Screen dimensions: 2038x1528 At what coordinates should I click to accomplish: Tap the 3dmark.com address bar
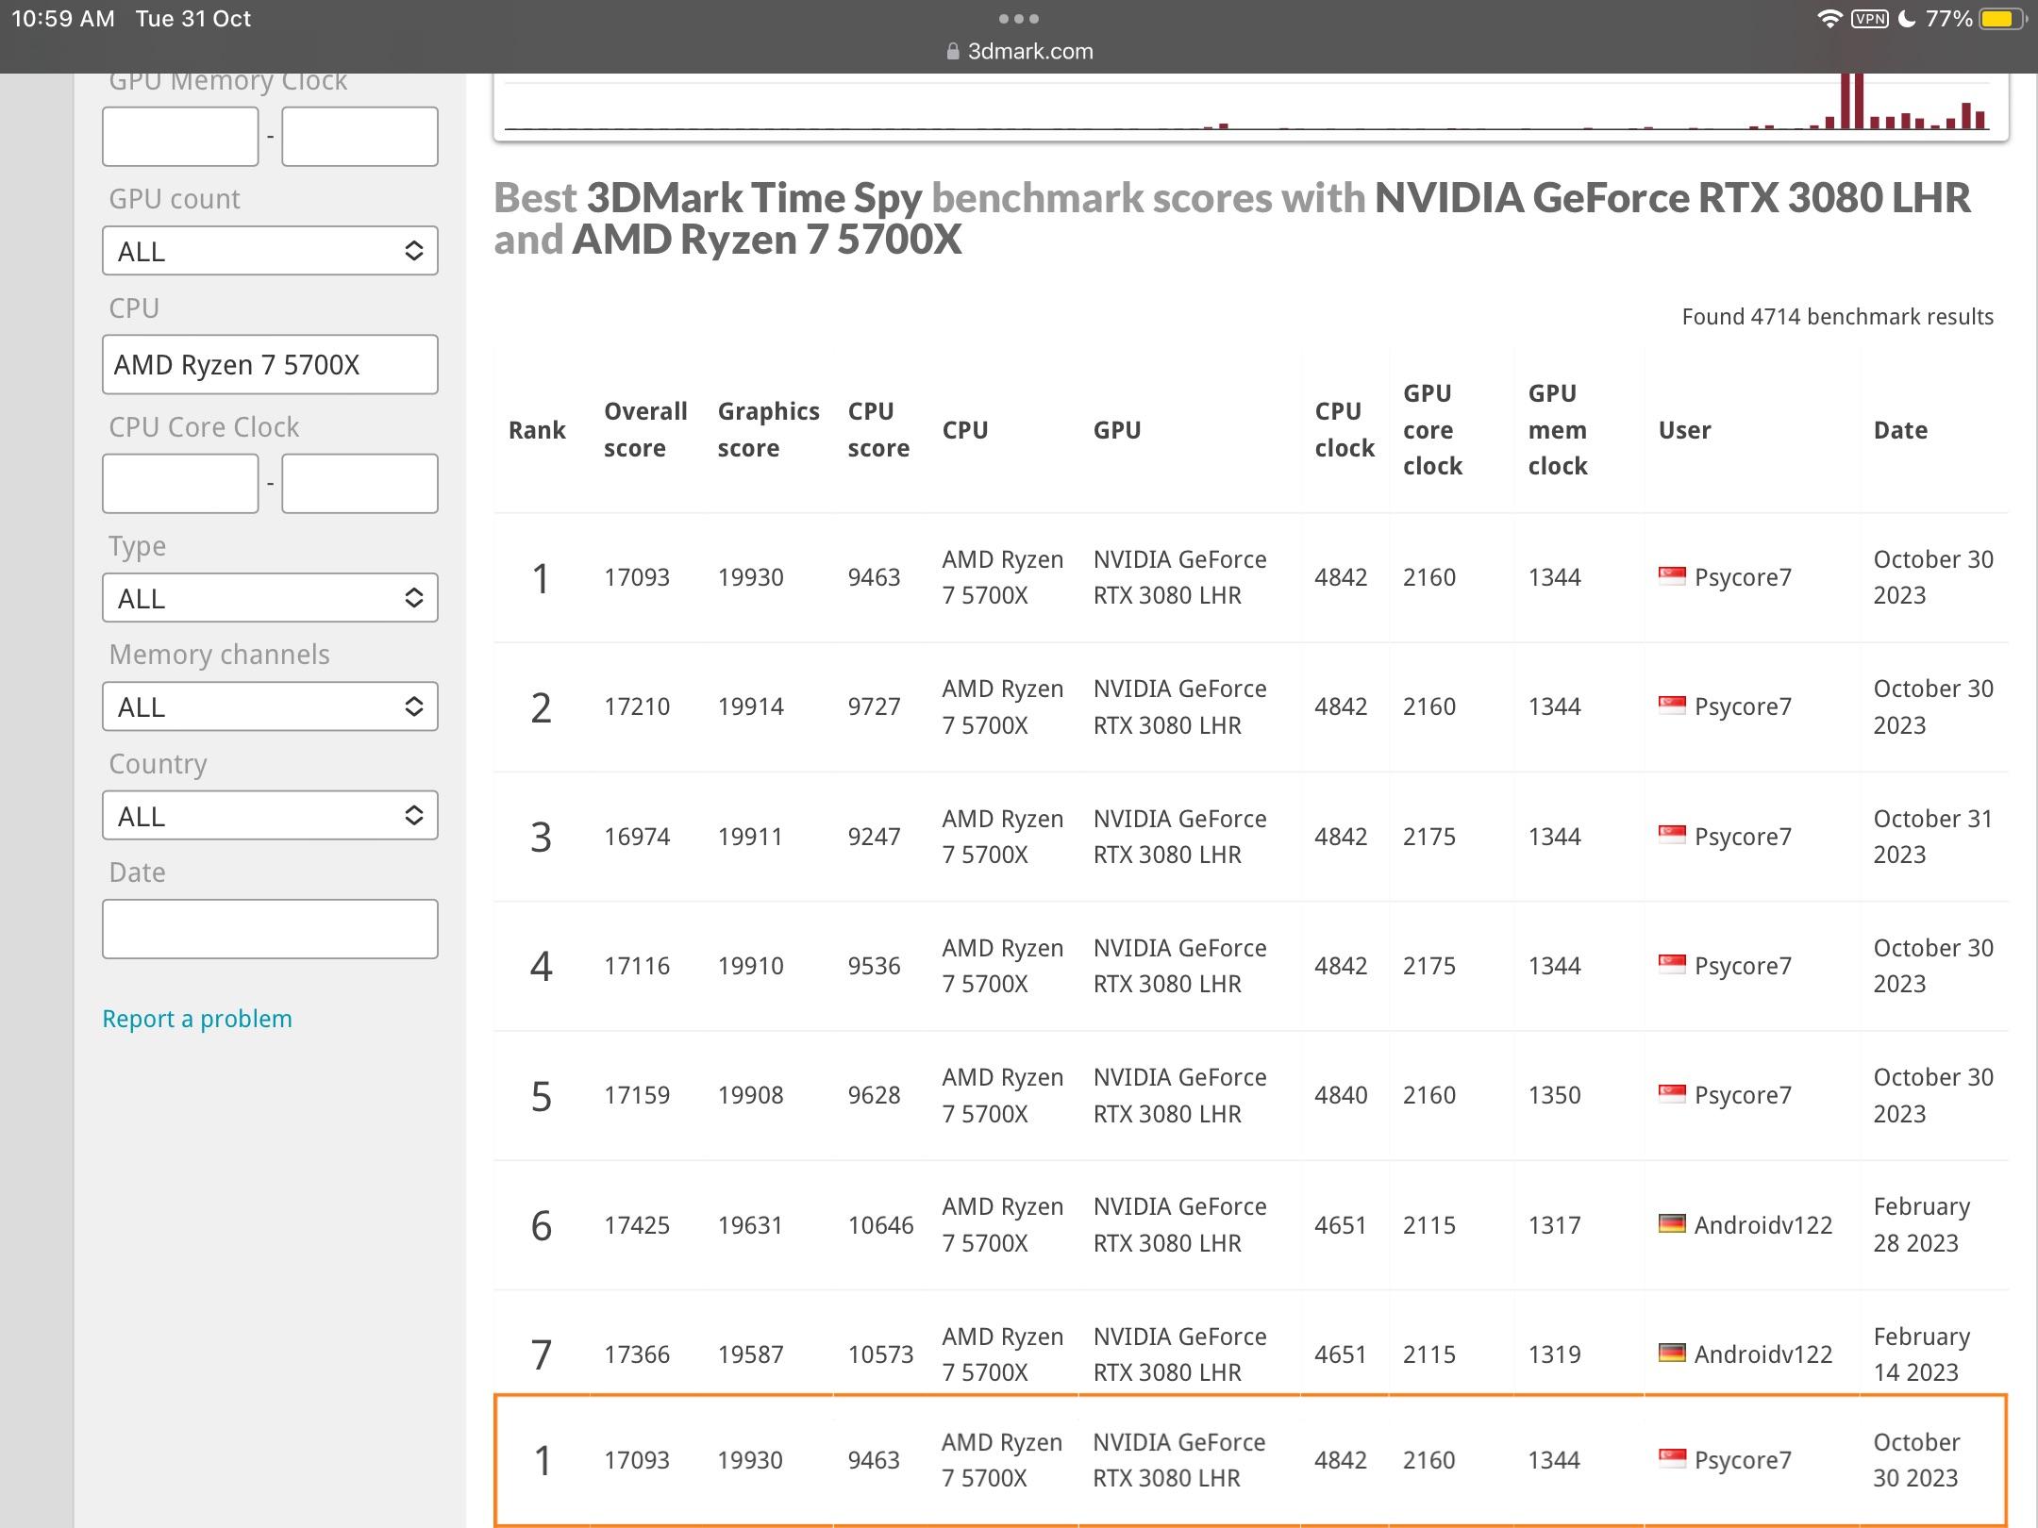coord(1019,52)
